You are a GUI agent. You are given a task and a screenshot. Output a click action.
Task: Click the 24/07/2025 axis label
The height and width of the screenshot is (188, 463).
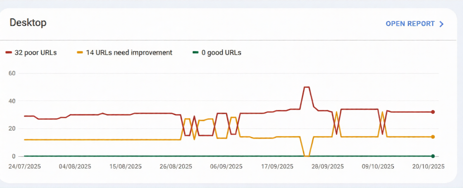(x=25, y=167)
